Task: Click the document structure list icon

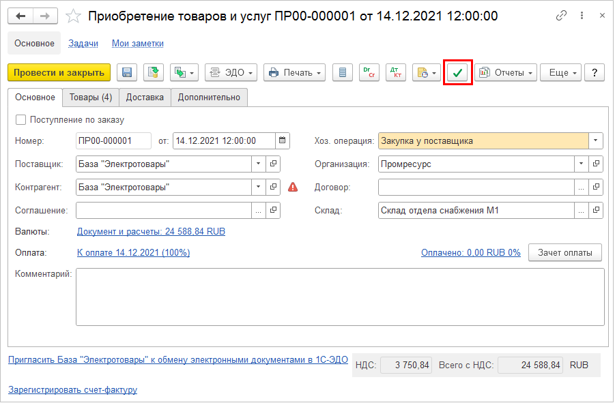Action: 343,72
